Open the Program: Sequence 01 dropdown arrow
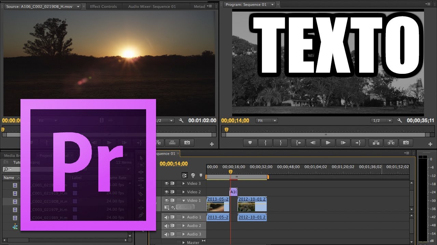 [x=272, y=4]
